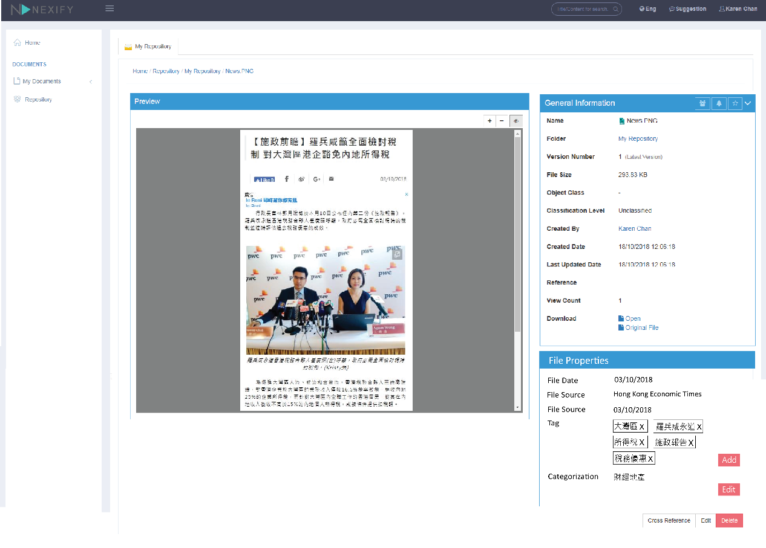
Task: Select the My Repository tab
Action: coord(148,47)
